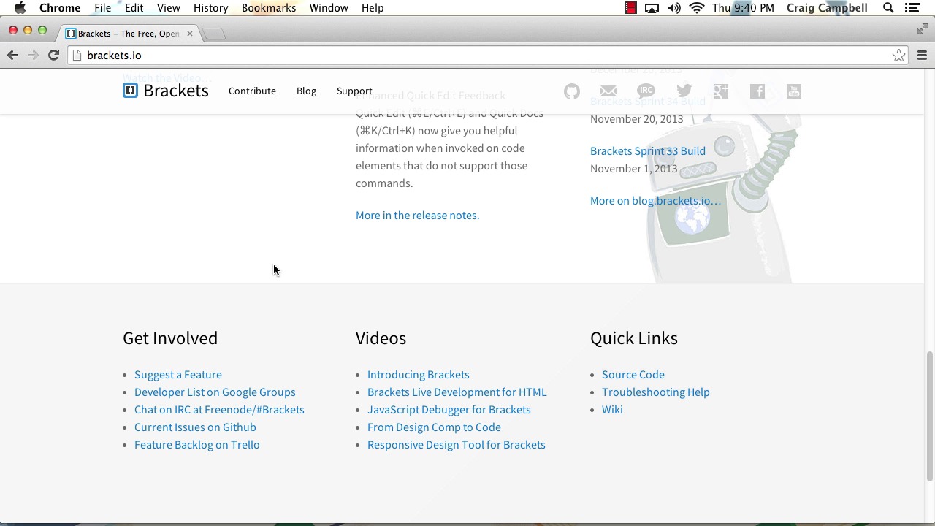
Task: Close the Brackets browser tab
Action: tap(190, 34)
